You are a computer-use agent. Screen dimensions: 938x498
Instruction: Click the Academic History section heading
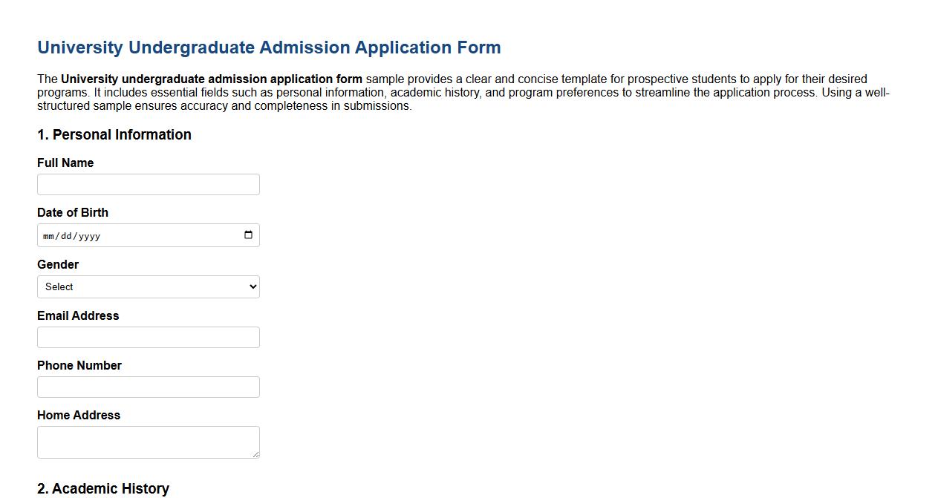103,488
